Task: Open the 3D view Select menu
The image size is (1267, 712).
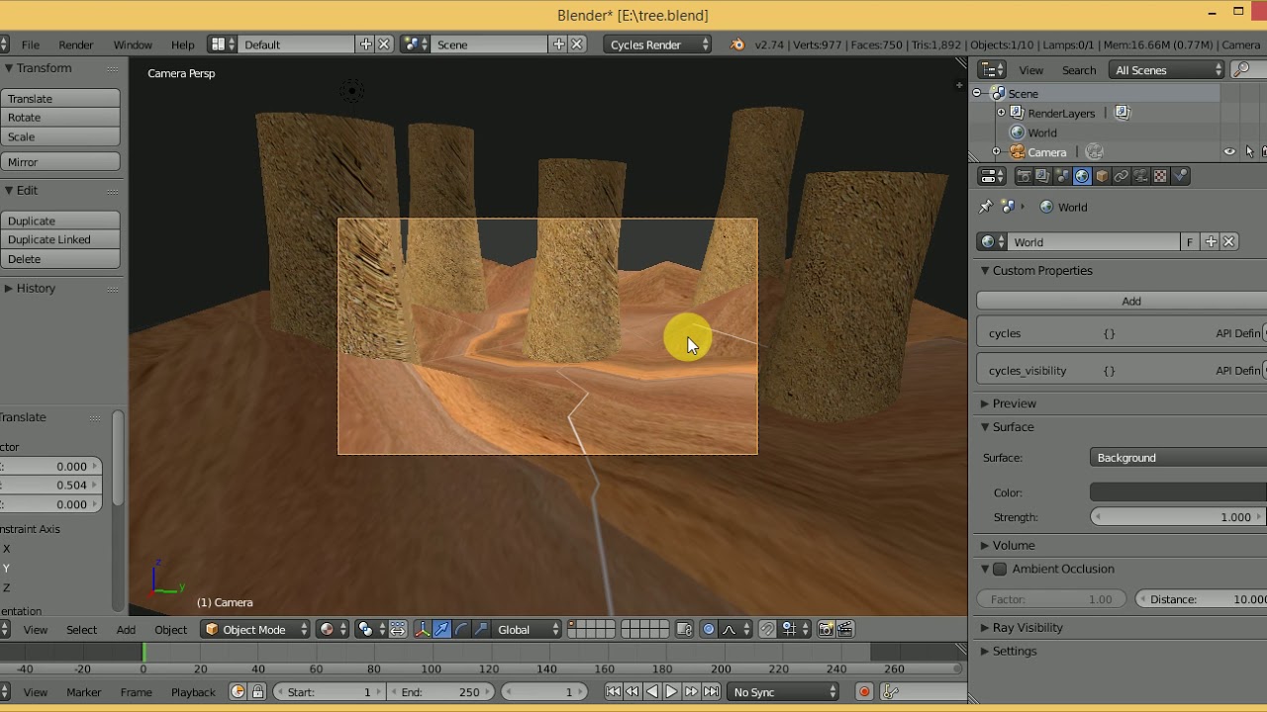Action: (81, 629)
